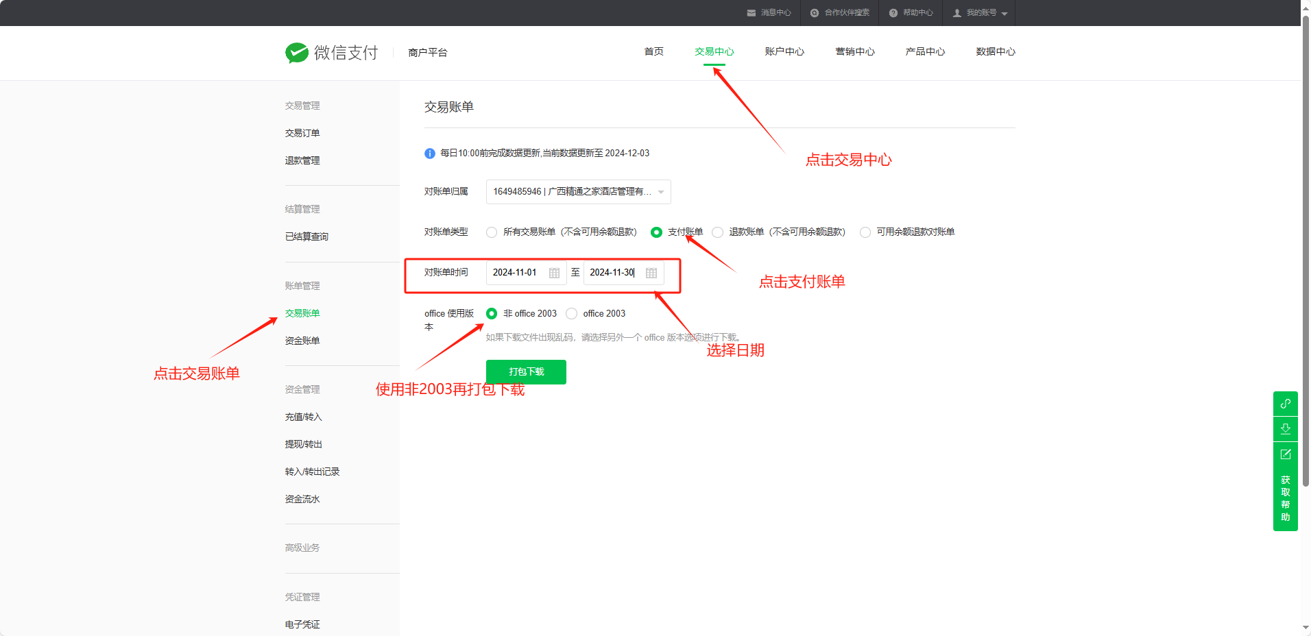Open calendar picker for start date

554,273
